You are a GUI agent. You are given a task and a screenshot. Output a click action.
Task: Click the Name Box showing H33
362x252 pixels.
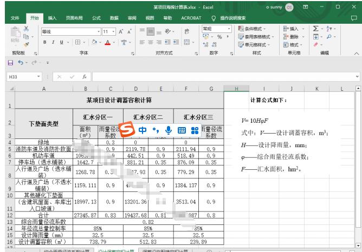[24, 77]
